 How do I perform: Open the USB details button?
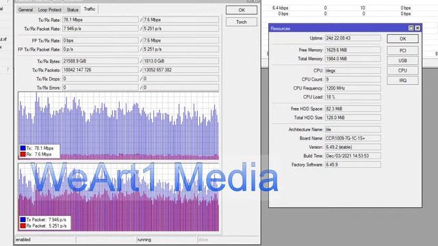point(402,61)
